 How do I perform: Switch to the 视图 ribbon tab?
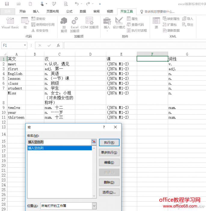tap(110, 11)
